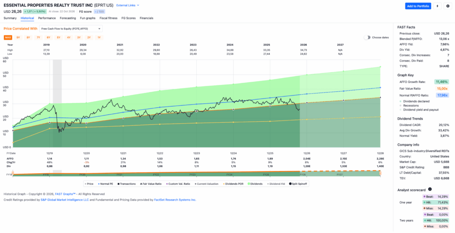Screen dimensions: 455x233
Task: Toggle Normal PE legend item
Action: (106, 184)
